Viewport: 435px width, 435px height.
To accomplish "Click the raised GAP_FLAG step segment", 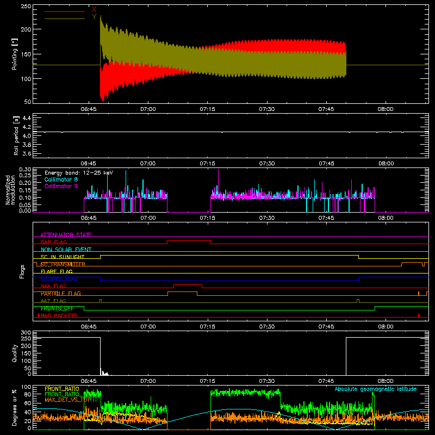I will pos(189,241).
